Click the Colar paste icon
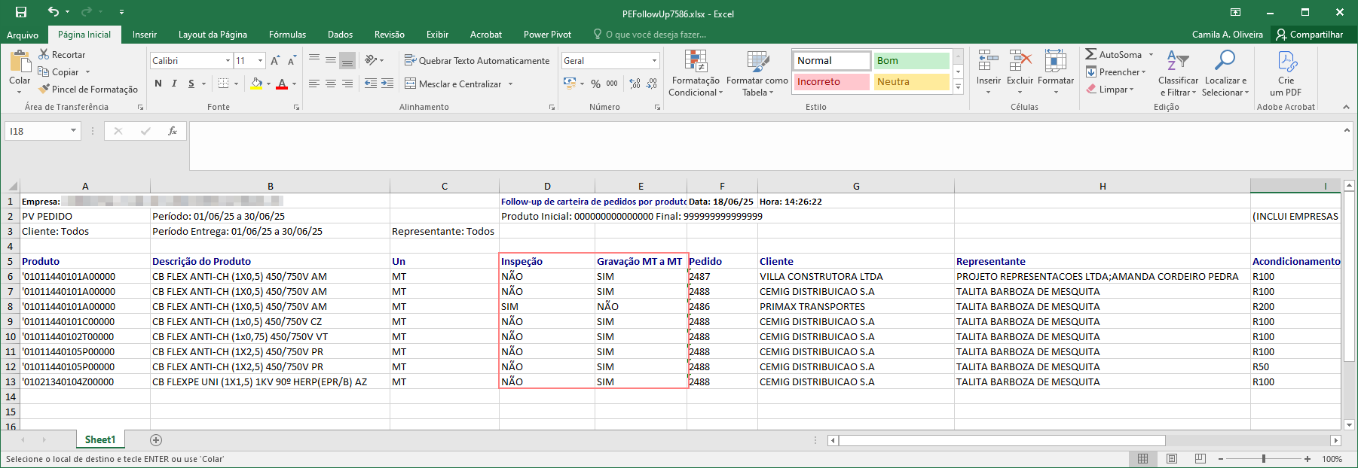The image size is (1358, 468). pyautogui.click(x=20, y=61)
